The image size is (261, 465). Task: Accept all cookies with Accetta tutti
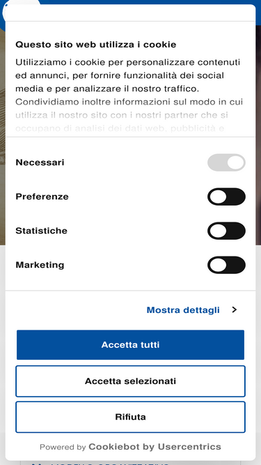point(131,345)
